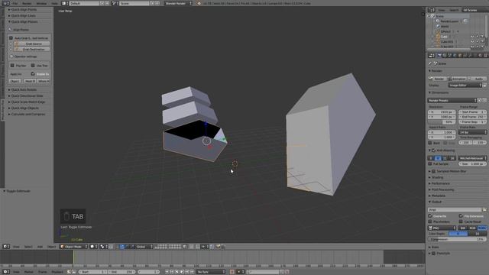Expand the Quick Directional Slide panel
This screenshot has width=489, height=275.
pyautogui.click(x=27, y=96)
